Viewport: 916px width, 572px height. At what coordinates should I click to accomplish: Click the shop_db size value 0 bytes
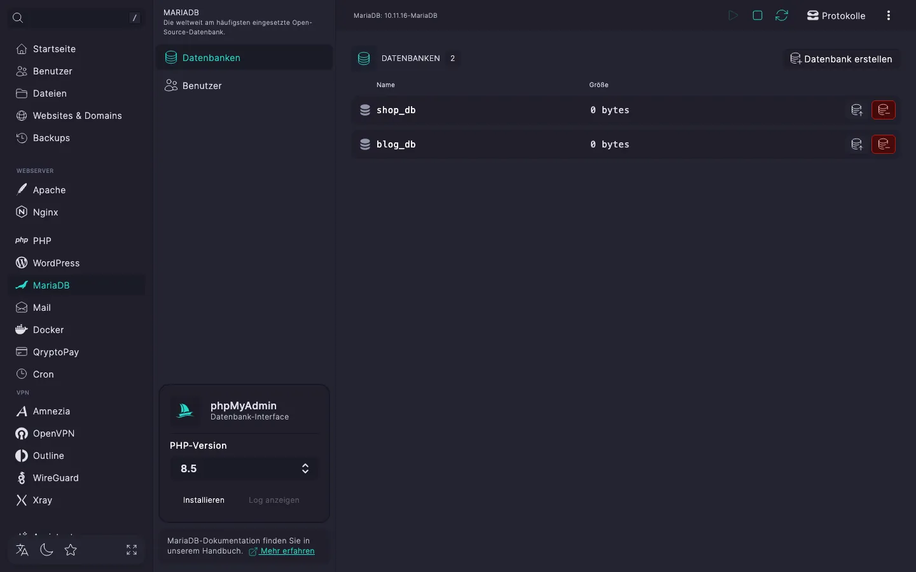609,110
